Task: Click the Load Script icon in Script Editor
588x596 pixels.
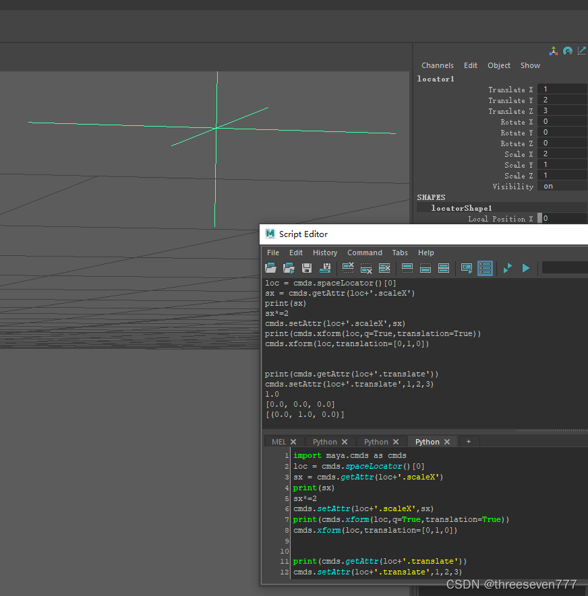Action: click(x=271, y=268)
